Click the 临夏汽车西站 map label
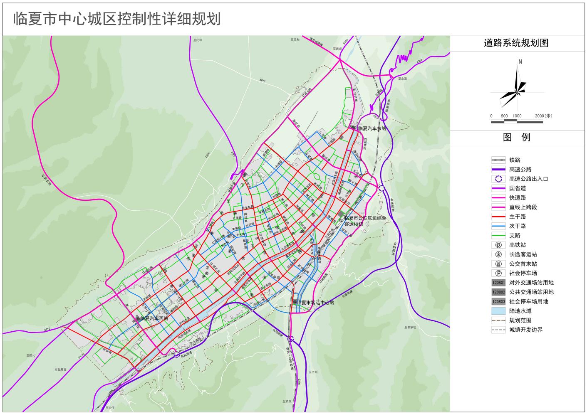The height and width of the screenshot is (414, 587). pos(154,318)
